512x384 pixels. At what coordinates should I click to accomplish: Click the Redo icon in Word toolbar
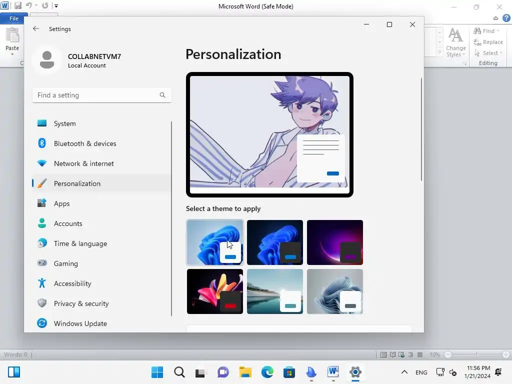45,5
